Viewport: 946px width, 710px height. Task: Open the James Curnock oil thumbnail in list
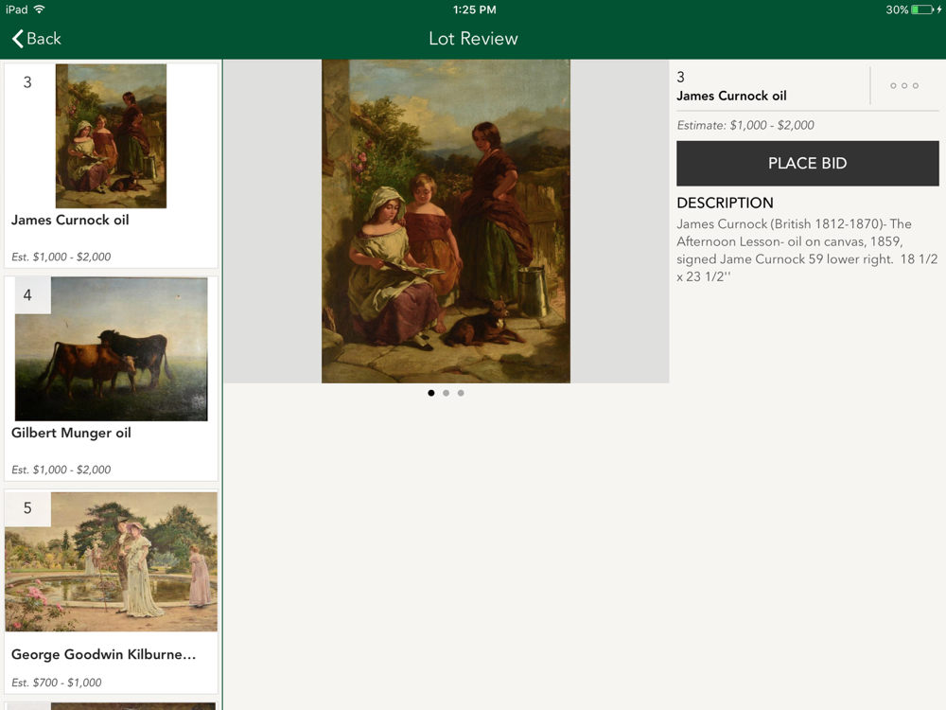point(111,135)
